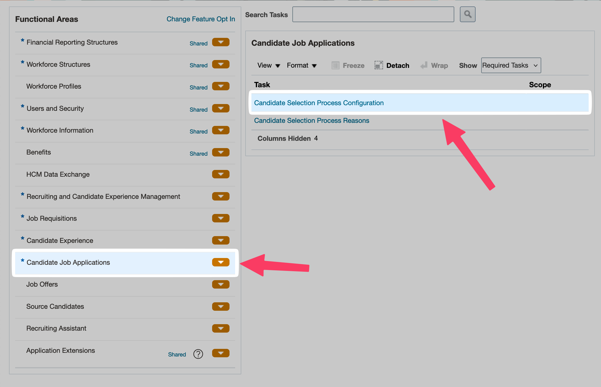This screenshot has width=601, height=387.
Task: Open the Job Offers actions arrow
Action: [x=221, y=284]
